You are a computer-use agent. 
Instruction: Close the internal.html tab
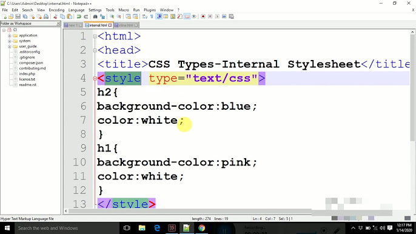click(x=110, y=25)
